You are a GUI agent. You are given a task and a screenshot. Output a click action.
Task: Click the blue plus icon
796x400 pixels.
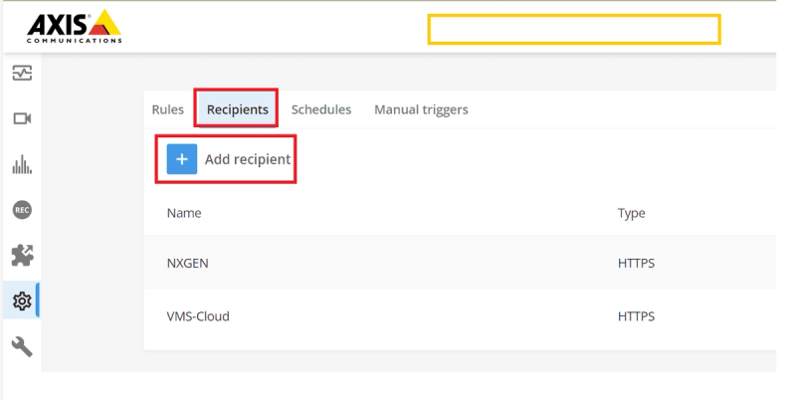click(182, 159)
